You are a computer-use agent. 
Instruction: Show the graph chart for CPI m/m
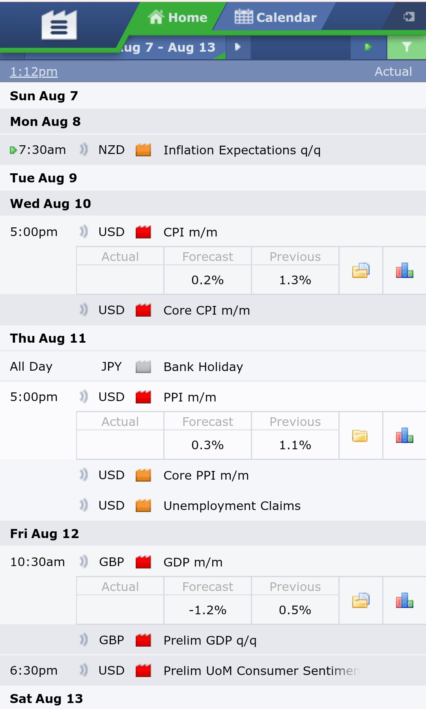click(x=404, y=271)
